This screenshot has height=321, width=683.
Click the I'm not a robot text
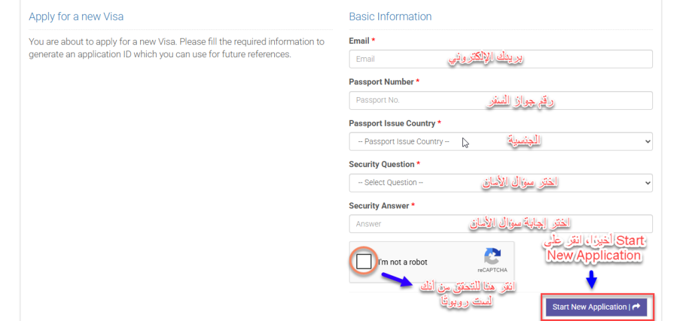coord(402,262)
